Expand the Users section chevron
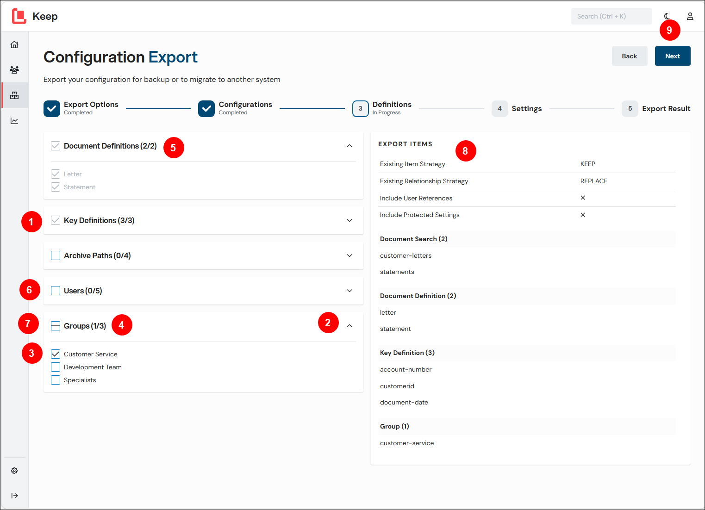 (x=349, y=291)
